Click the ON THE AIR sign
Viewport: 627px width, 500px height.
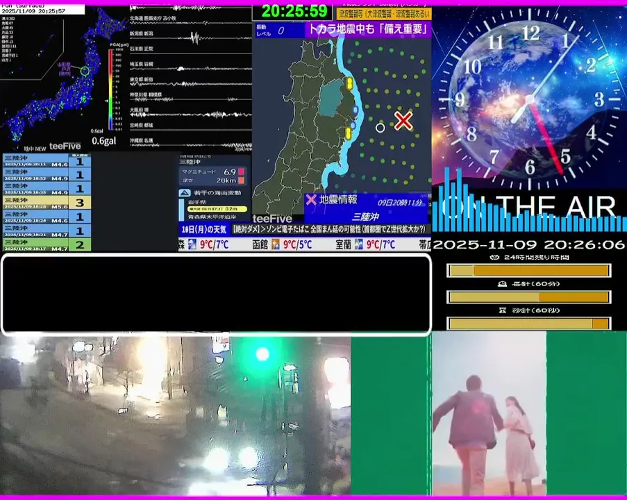point(529,207)
